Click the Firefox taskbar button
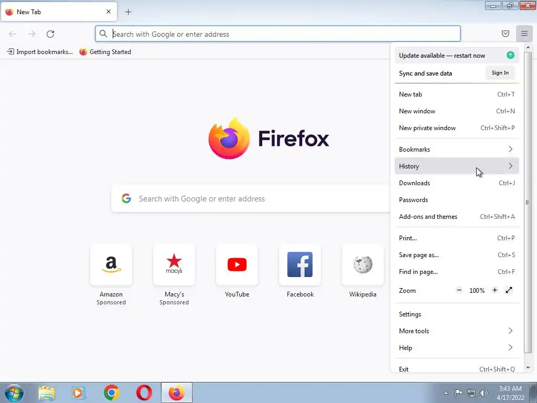The height and width of the screenshot is (403, 537). point(176,393)
